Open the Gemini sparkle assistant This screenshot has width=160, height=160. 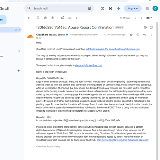(x=119, y=8)
